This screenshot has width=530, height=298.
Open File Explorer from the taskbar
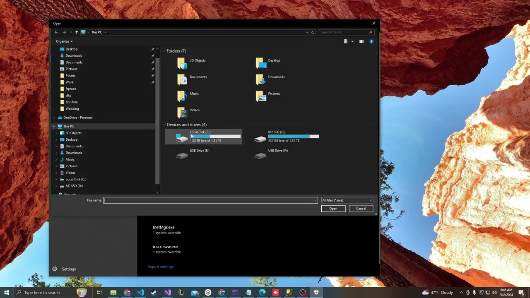[x=113, y=293]
